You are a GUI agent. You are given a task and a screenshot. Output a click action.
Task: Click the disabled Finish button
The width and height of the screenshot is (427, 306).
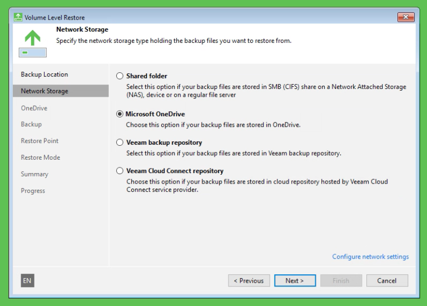click(x=341, y=280)
